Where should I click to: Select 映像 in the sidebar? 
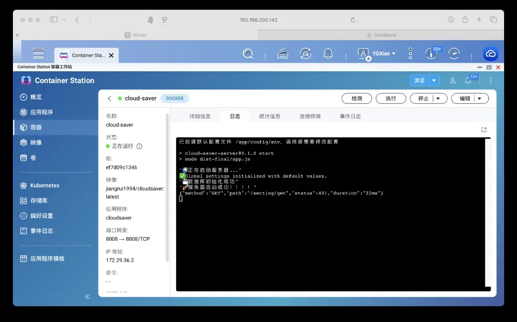pos(36,143)
